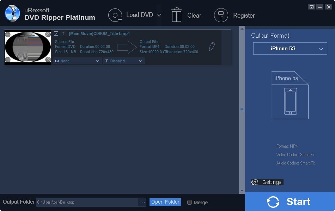Screen dimensions: 335x211
Task: Click the source Resolution:720x480 text
Action: click(x=97, y=52)
